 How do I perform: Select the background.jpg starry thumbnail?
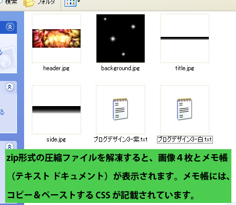pos(121,38)
